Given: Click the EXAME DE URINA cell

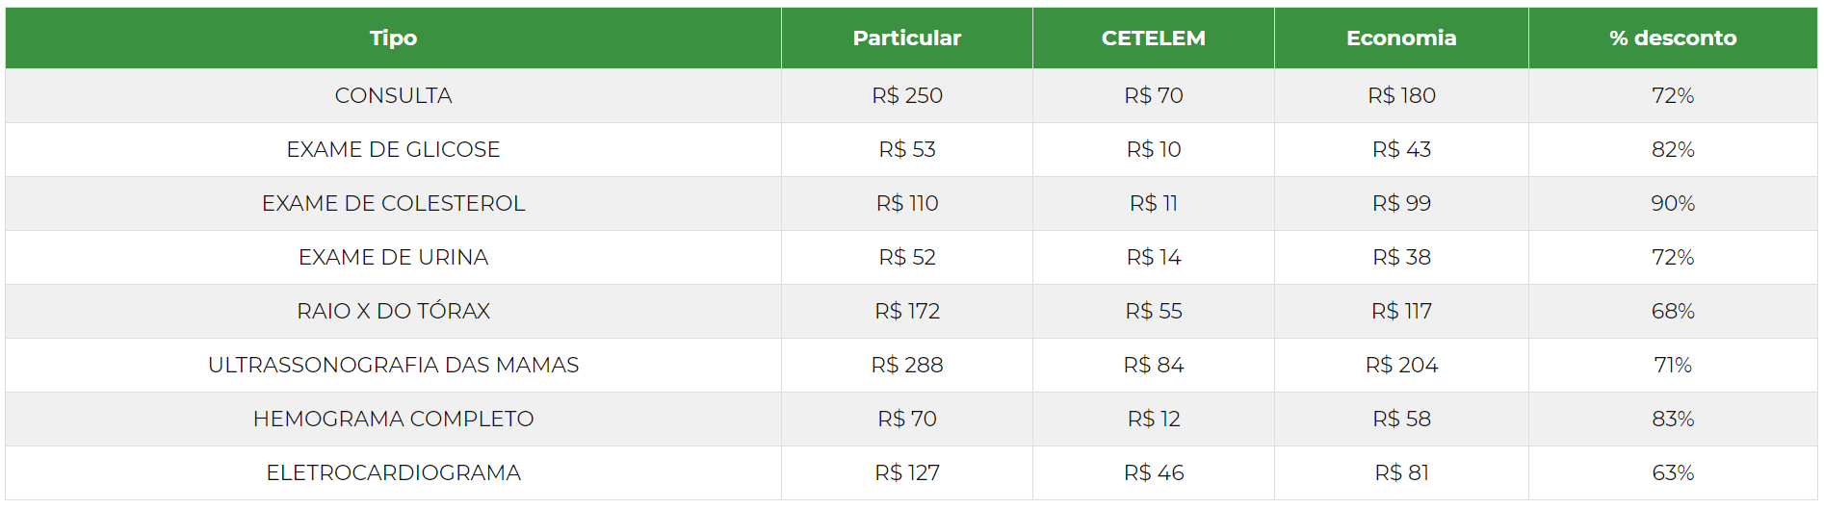Looking at the screenshot, I should [x=393, y=257].
